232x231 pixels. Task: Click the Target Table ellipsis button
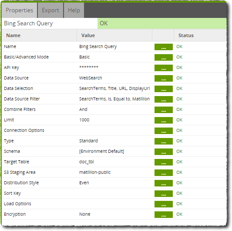164,162
